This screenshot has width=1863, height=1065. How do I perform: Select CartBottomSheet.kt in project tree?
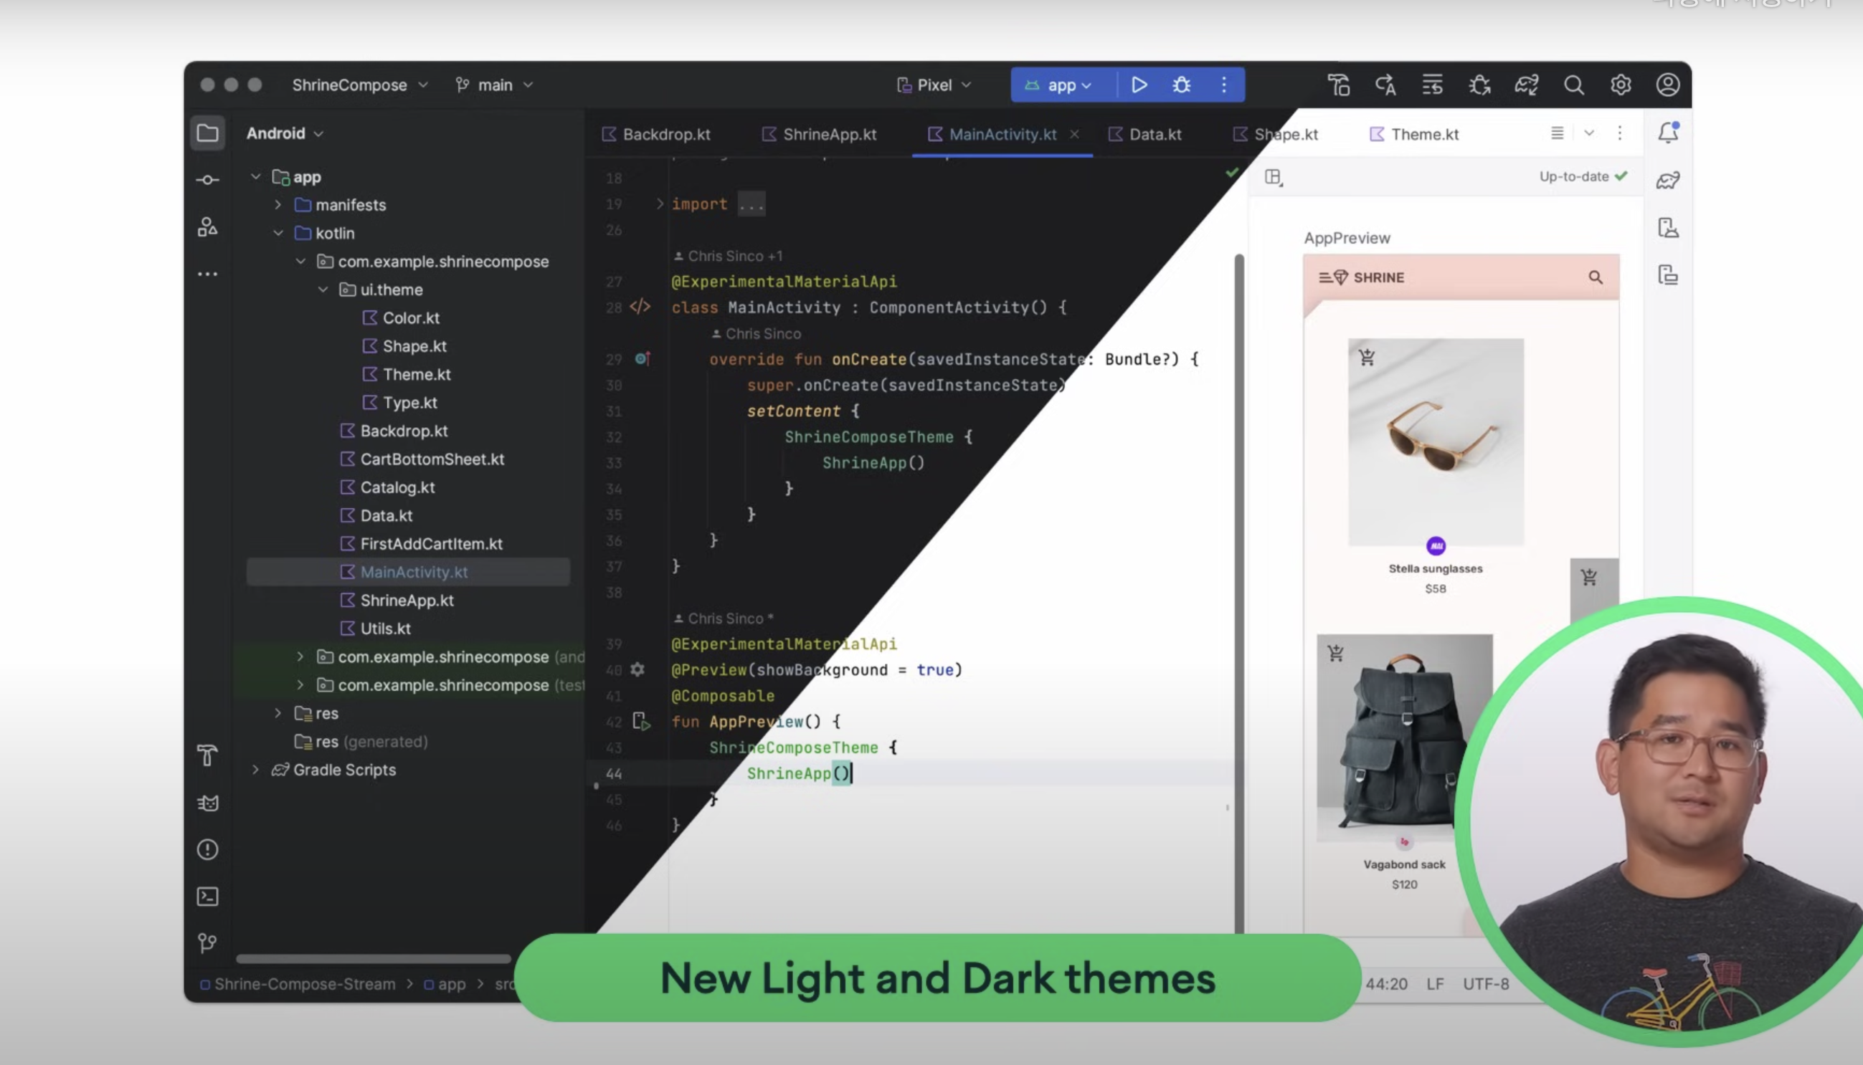pyautogui.click(x=422, y=459)
